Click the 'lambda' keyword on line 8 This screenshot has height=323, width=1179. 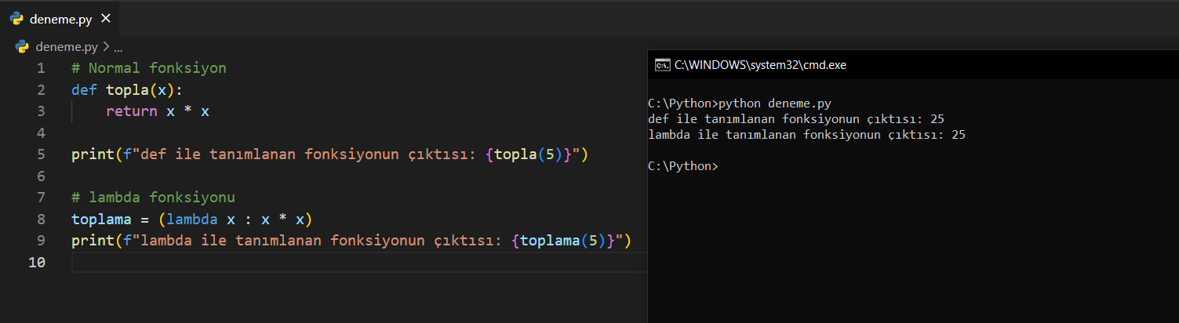tap(192, 219)
